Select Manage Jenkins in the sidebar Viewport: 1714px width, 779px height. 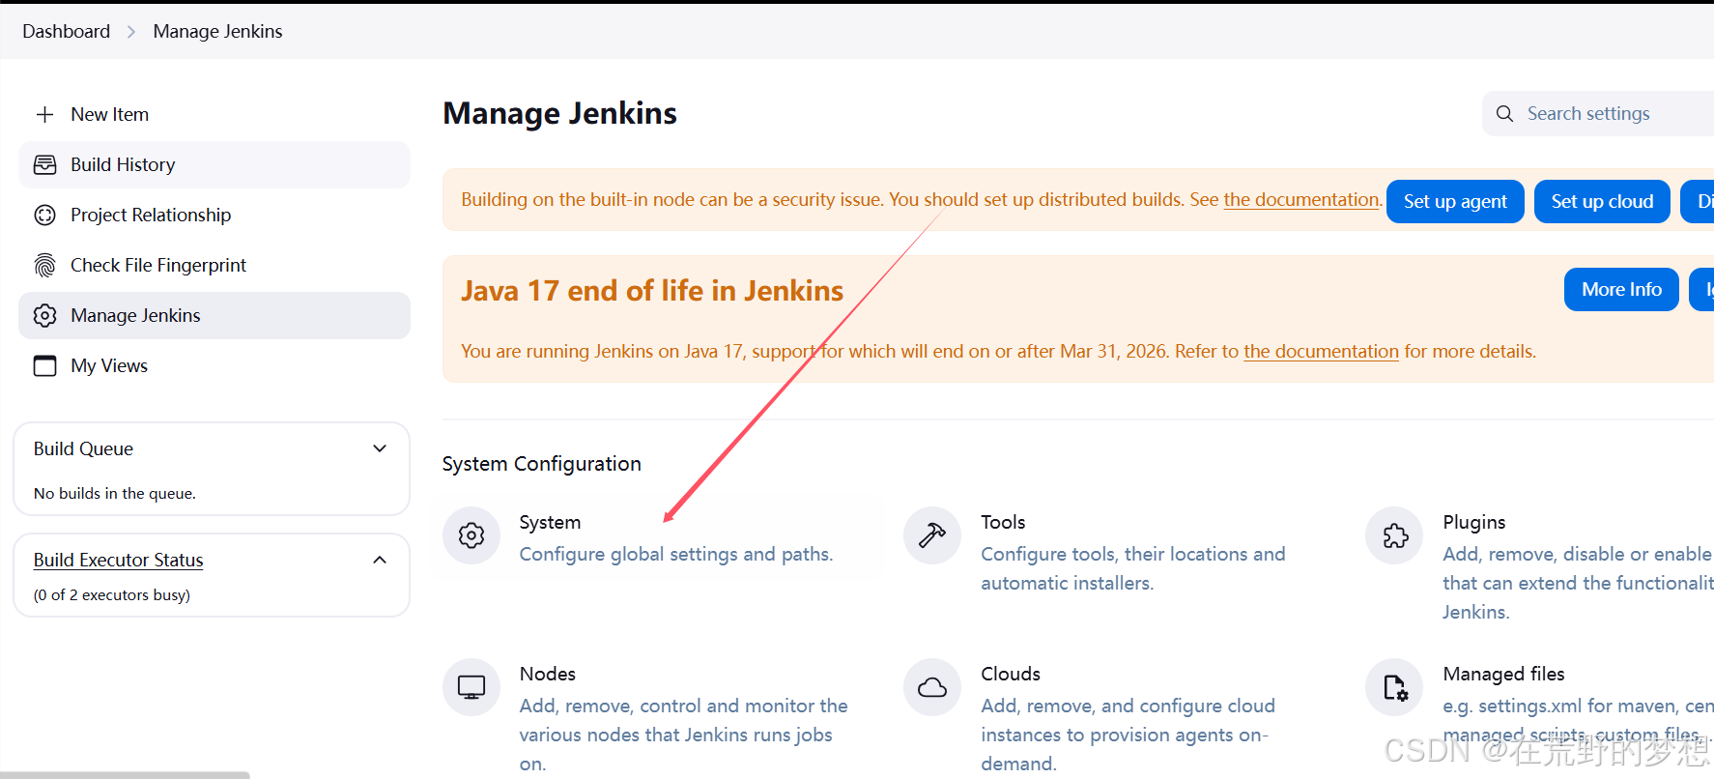point(214,315)
